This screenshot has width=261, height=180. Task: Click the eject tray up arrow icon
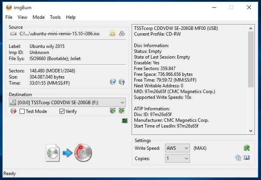[x=112, y=111]
